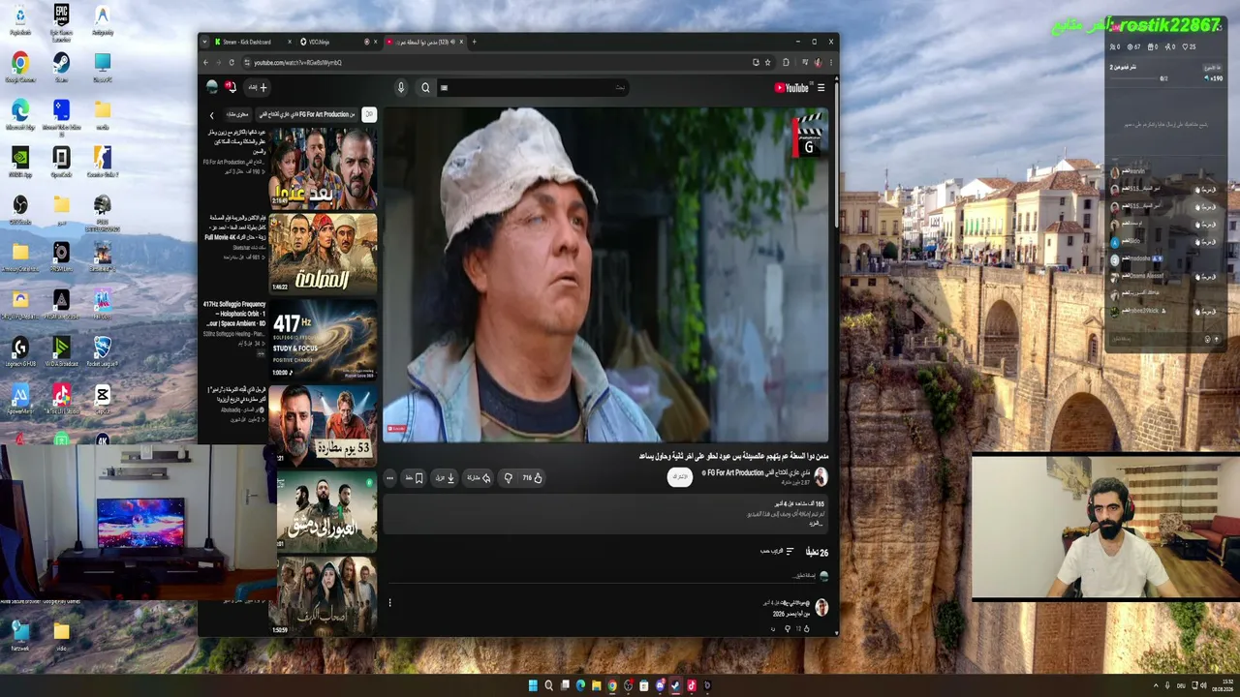Open a new Chrome tab

tap(474, 42)
